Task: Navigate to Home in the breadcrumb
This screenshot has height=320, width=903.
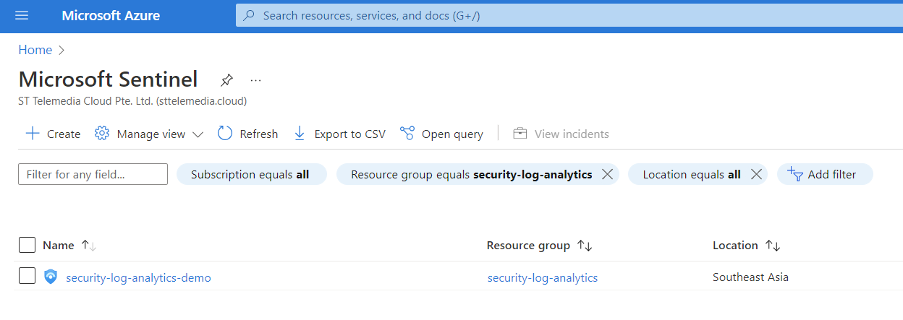Action: [x=35, y=50]
